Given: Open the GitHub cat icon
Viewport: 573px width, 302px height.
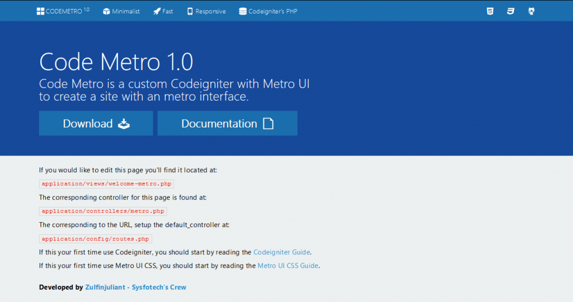Looking at the screenshot, I should [532, 11].
